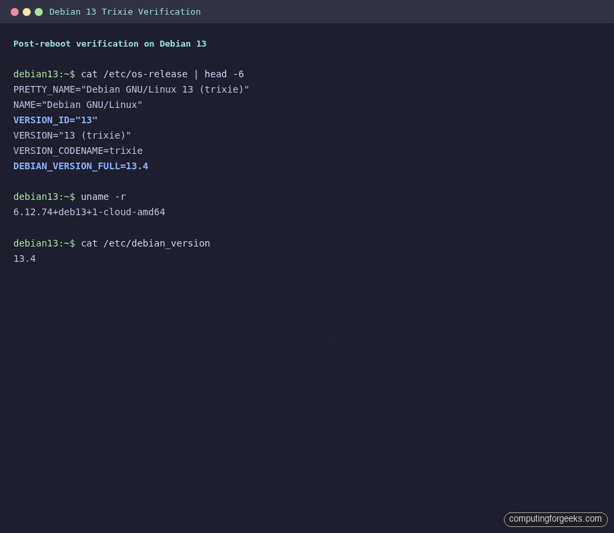This screenshot has height=533, width=614.
Task: Click the kernel version 6.12.74 output
Action: point(89,212)
